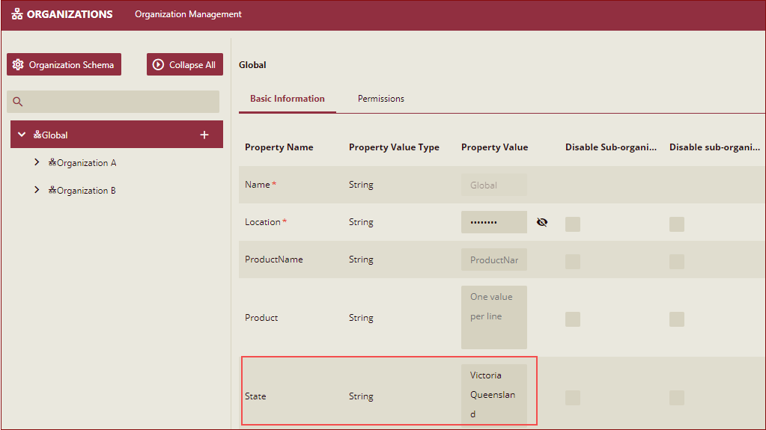
Task: Click the plus icon beside Global
Action: pyautogui.click(x=204, y=135)
